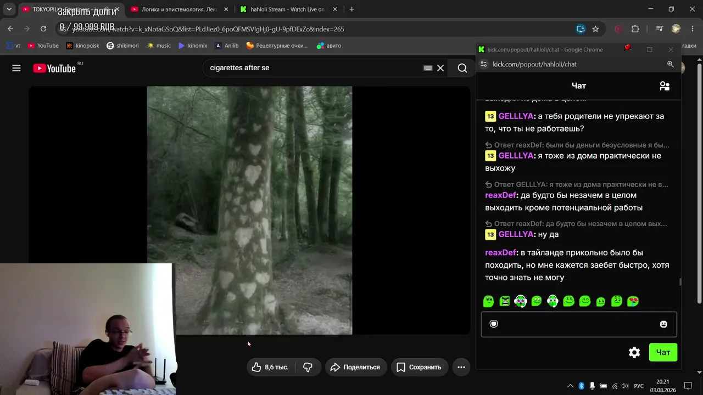This screenshot has width=703, height=395.
Task: Open the kinomix bookmark
Action: 193,46
